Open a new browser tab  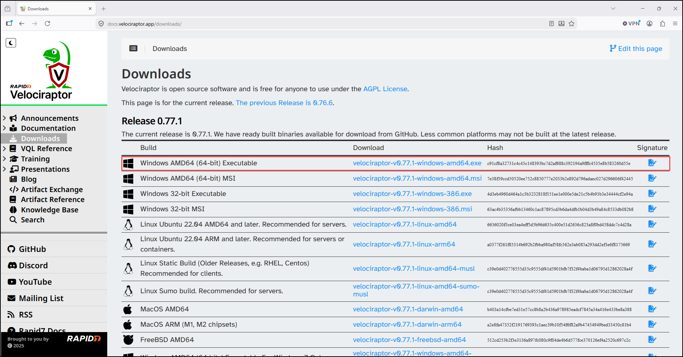point(104,9)
